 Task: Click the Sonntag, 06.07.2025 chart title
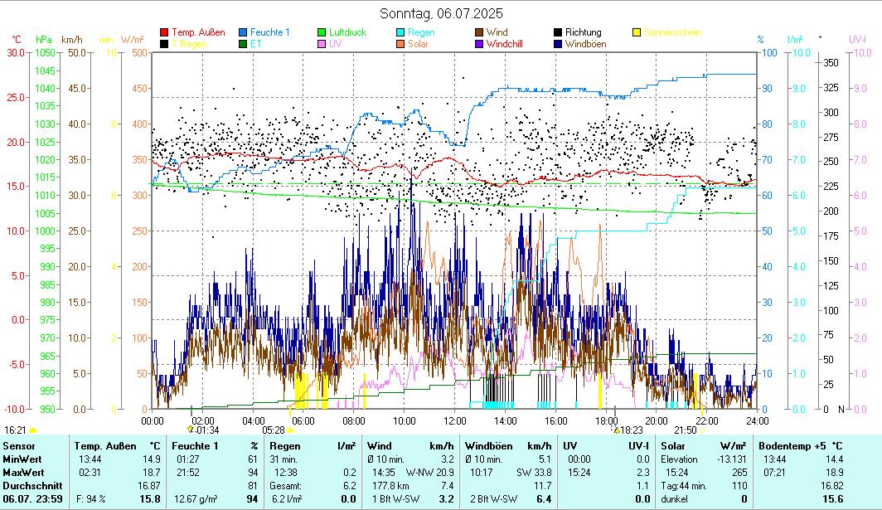441,13
